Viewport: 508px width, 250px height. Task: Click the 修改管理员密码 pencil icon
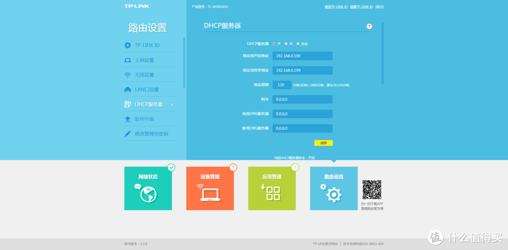(127, 134)
